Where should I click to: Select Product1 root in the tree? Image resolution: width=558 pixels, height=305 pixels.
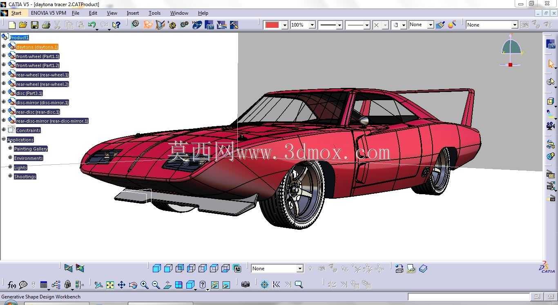pos(19,38)
